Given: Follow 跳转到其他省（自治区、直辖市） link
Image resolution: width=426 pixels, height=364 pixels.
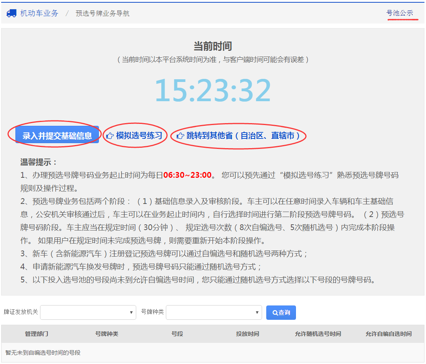Looking at the screenshot, I should 243,135.
